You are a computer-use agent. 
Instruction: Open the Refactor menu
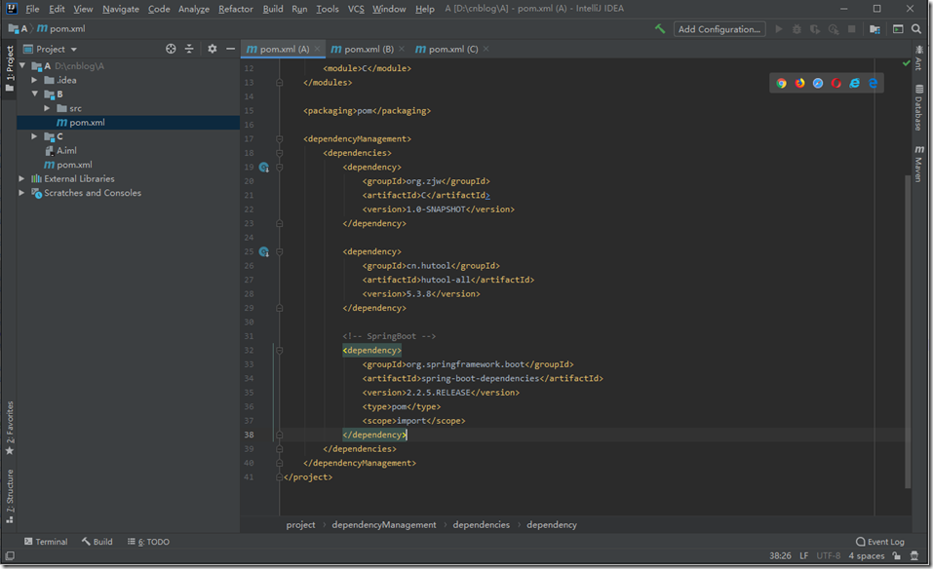[x=236, y=9]
